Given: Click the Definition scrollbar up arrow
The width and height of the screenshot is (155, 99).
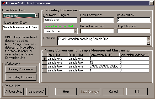Looking at the screenshot, I should pyautogui.click(x=148, y=38).
